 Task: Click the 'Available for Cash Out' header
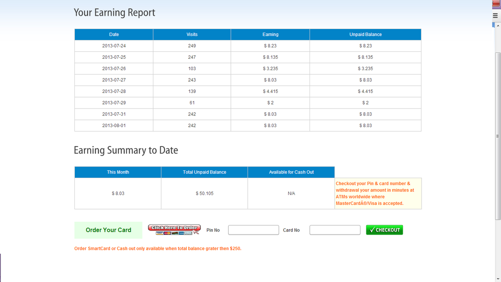pos(291,172)
